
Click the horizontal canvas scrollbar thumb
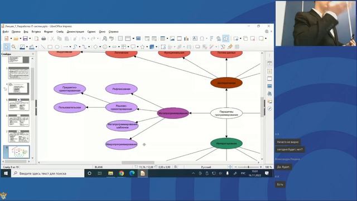[138, 162]
